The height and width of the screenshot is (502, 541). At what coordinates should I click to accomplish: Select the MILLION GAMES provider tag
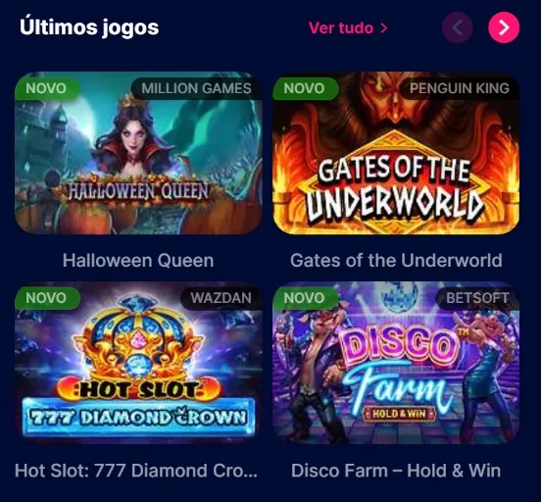click(x=196, y=88)
